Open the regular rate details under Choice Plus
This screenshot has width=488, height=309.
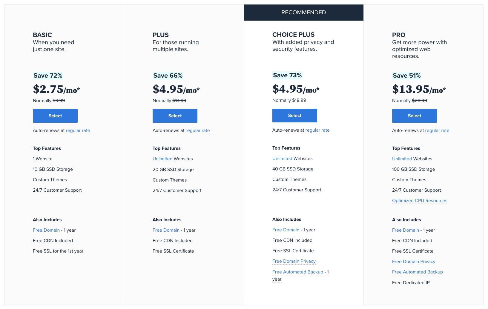317,130
